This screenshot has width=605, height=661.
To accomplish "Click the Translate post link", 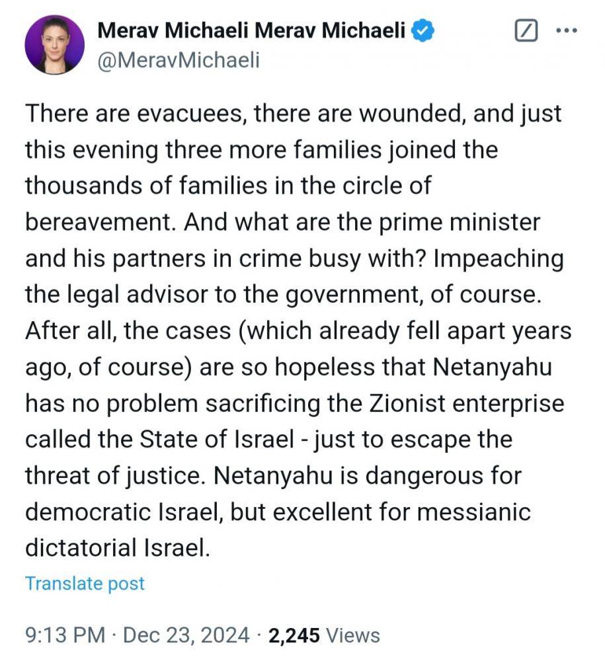I will [x=85, y=584].
